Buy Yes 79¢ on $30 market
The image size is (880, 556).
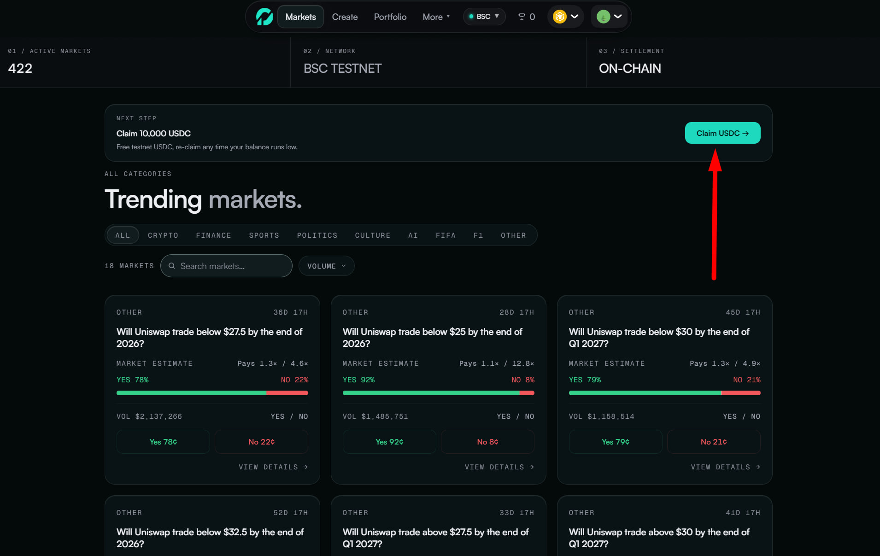[x=616, y=441]
